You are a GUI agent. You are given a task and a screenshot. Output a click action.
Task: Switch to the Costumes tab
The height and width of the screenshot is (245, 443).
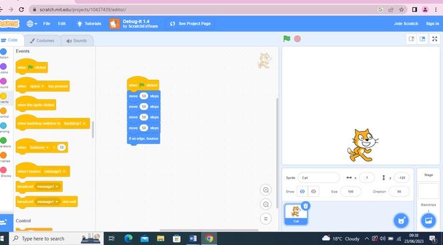coord(42,41)
